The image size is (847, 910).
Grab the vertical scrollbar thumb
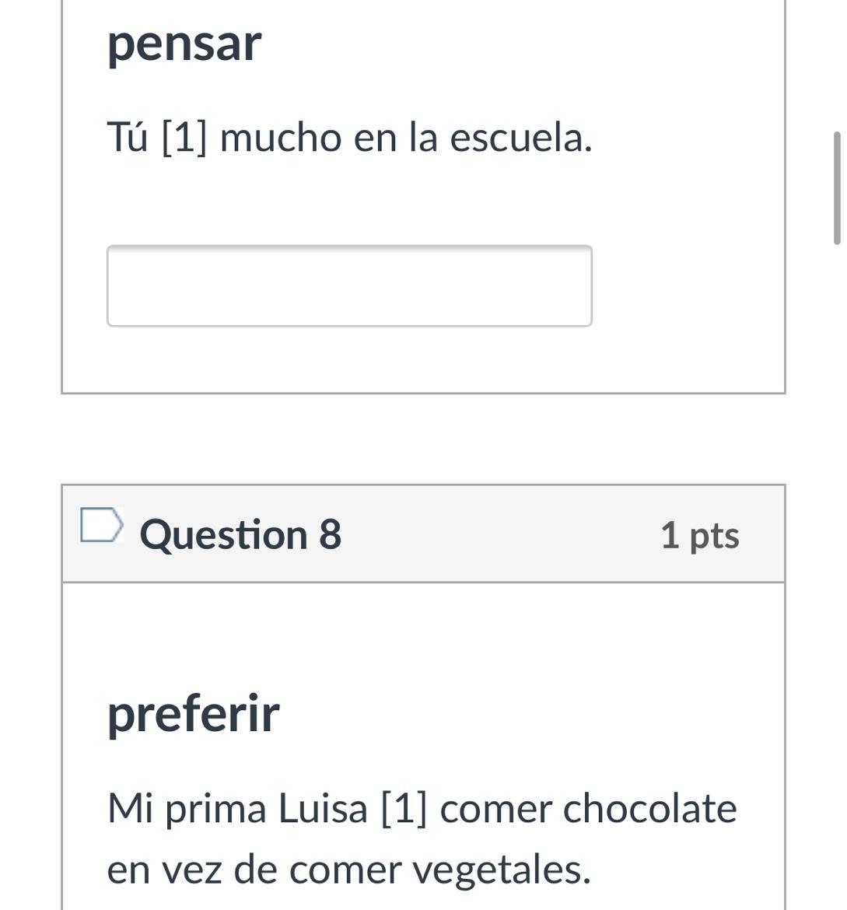coord(837,188)
